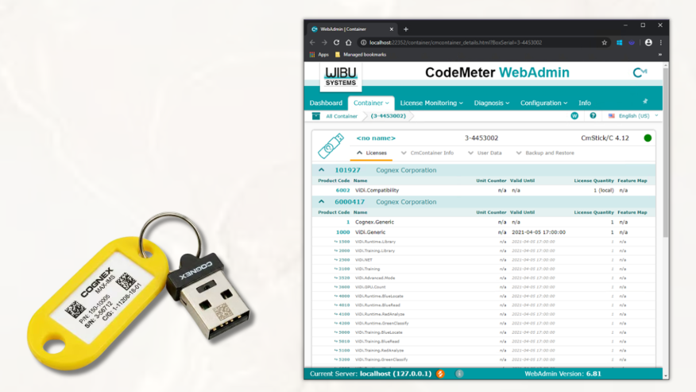
Task: Expand the CmContainer Info section
Action: pyautogui.click(x=427, y=153)
